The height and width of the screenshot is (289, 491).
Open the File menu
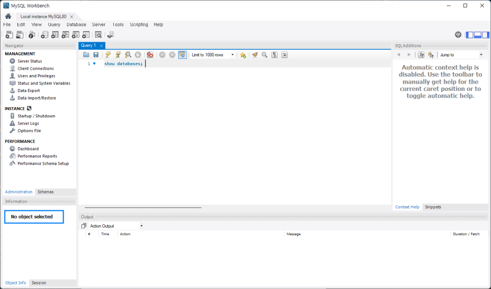coord(7,24)
